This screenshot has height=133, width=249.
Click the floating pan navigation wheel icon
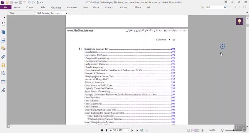click(223, 46)
